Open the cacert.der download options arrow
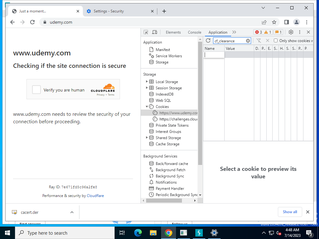319x239 pixels. (x=72, y=212)
